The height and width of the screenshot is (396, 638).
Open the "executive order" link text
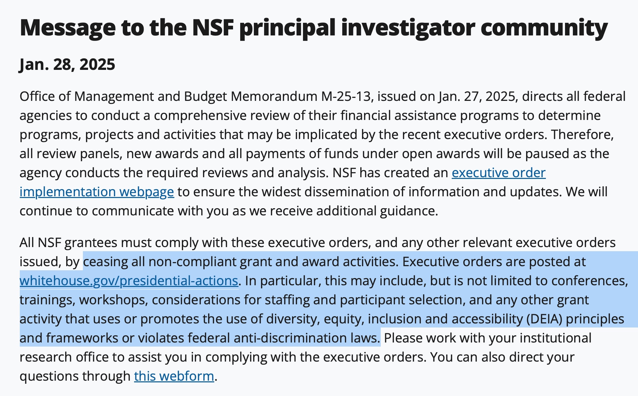(x=498, y=173)
